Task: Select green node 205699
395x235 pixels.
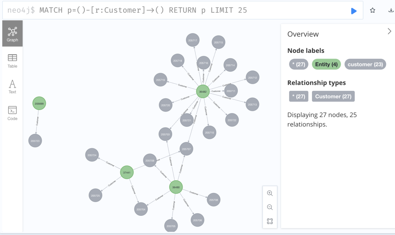Action: tap(39, 104)
